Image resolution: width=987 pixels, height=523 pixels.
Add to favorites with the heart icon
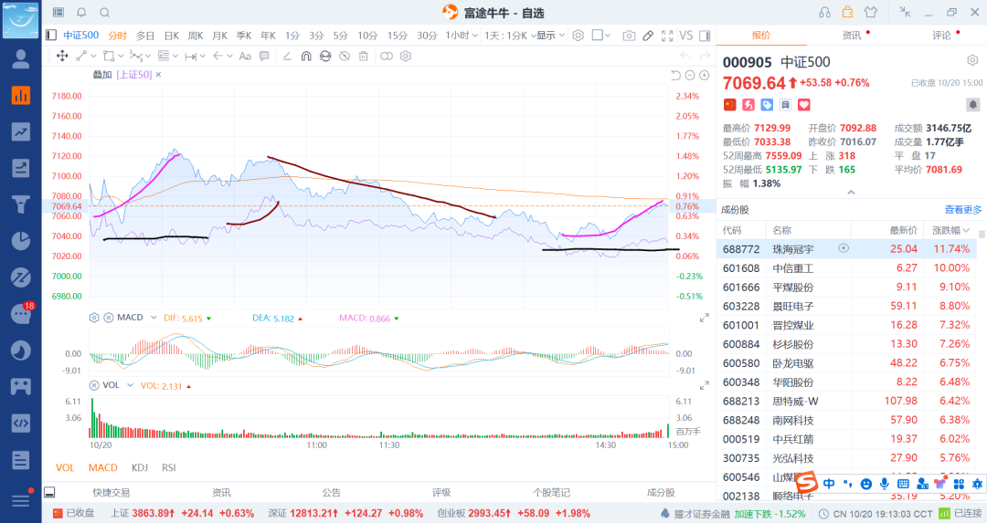(804, 104)
